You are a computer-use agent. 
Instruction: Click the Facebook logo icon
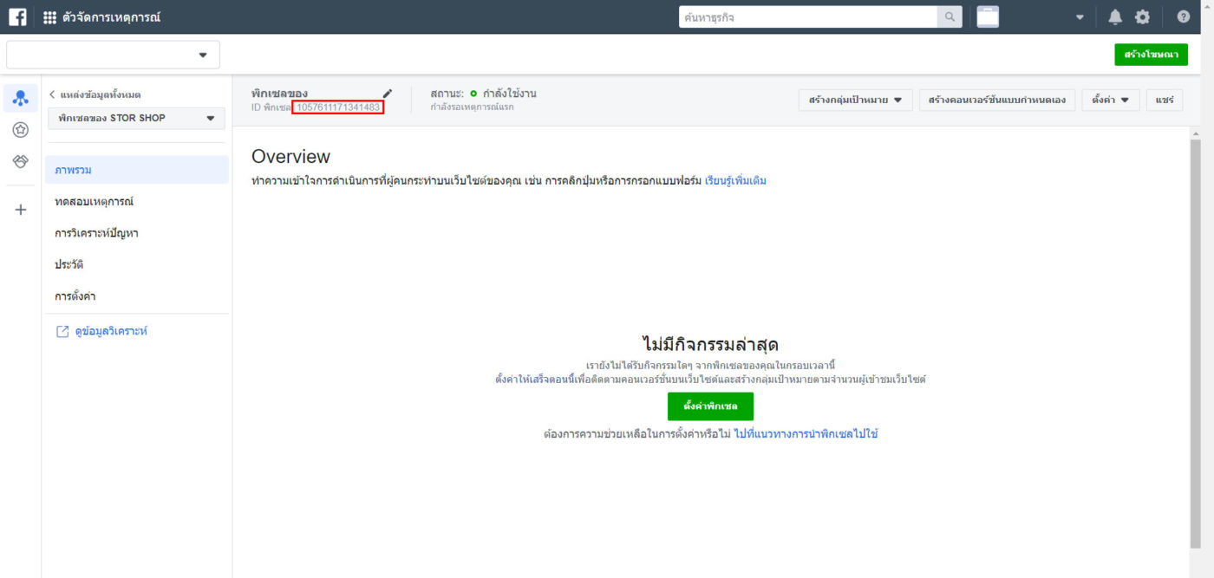pyautogui.click(x=17, y=16)
